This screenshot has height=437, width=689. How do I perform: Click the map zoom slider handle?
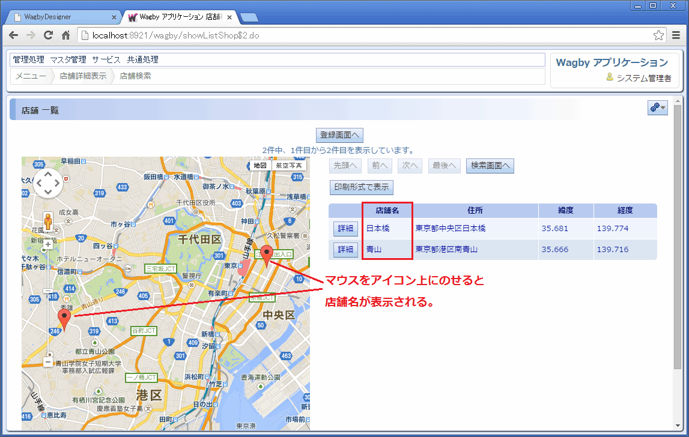pyautogui.click(x=48, y=291)
